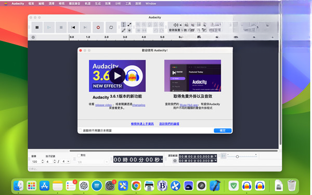The height and width of the screenshot is (195, 312).
Task: Open the printer/scanner icon in the Dock
Action: click(149, 186)
